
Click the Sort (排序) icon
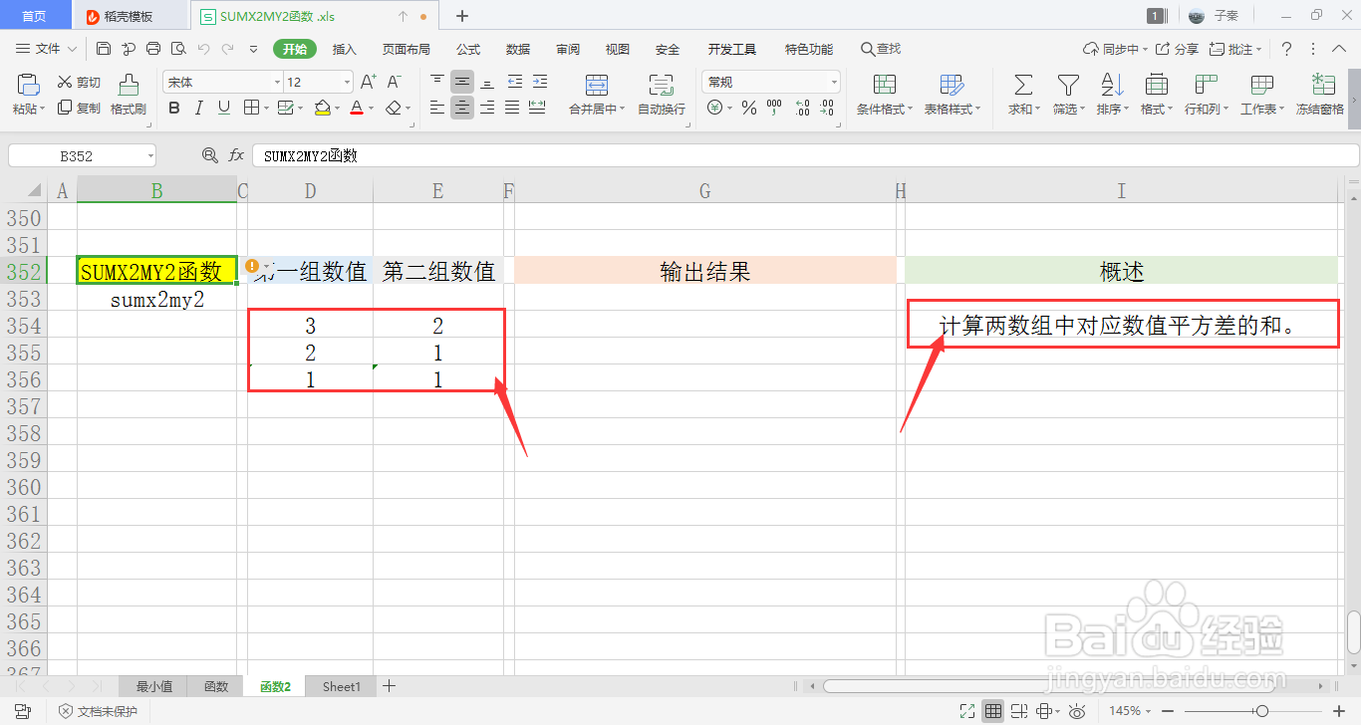pos(1112,85)
